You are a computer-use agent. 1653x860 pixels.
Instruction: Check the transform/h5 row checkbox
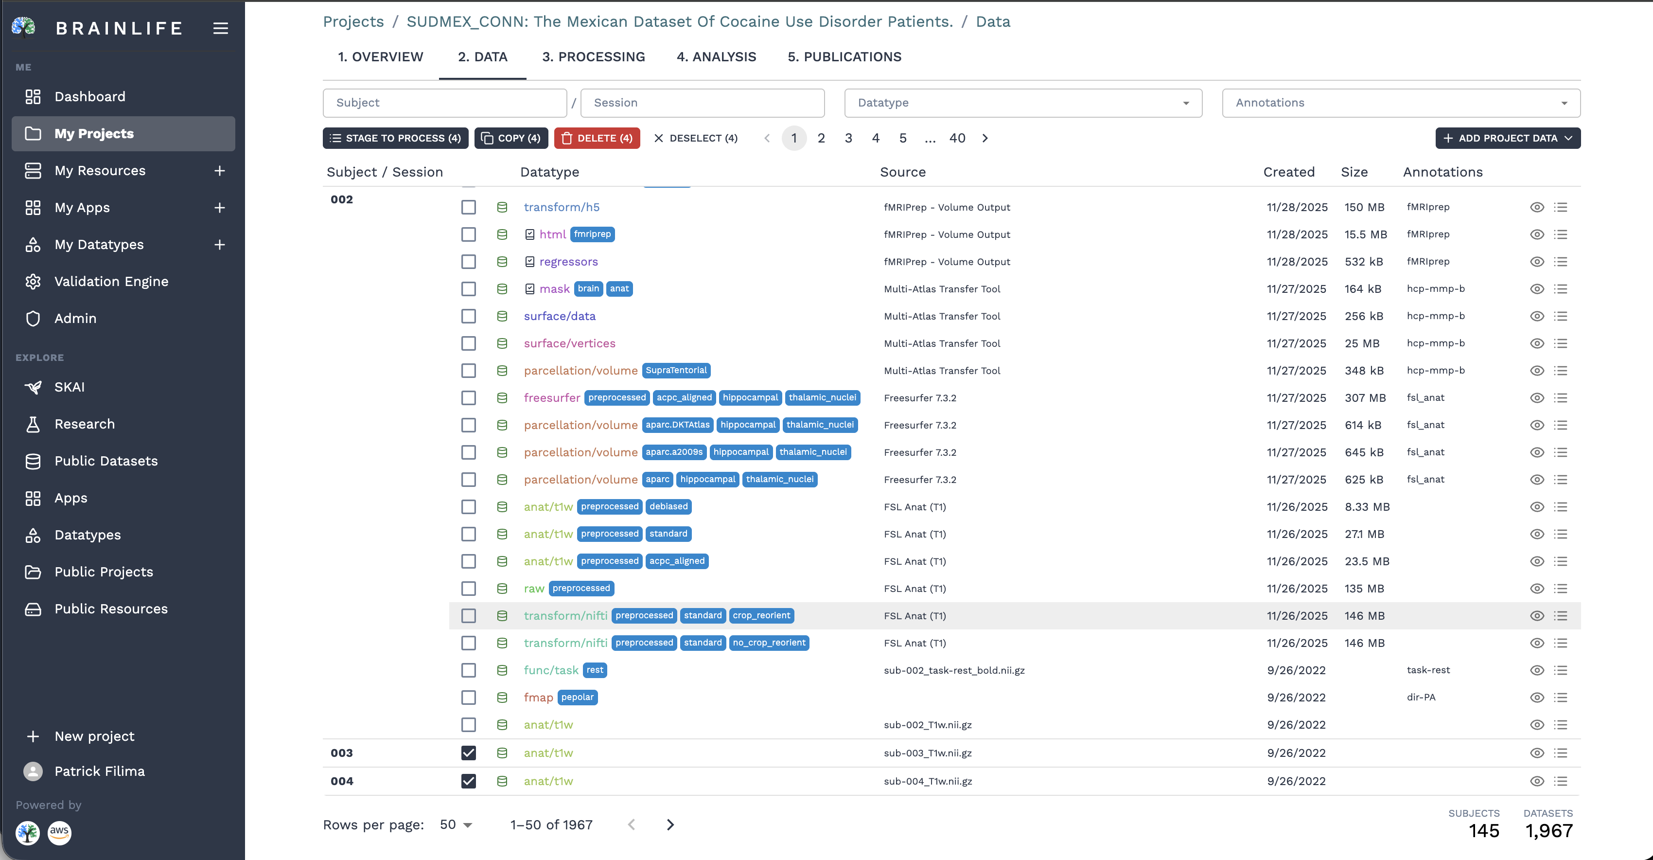469,207
